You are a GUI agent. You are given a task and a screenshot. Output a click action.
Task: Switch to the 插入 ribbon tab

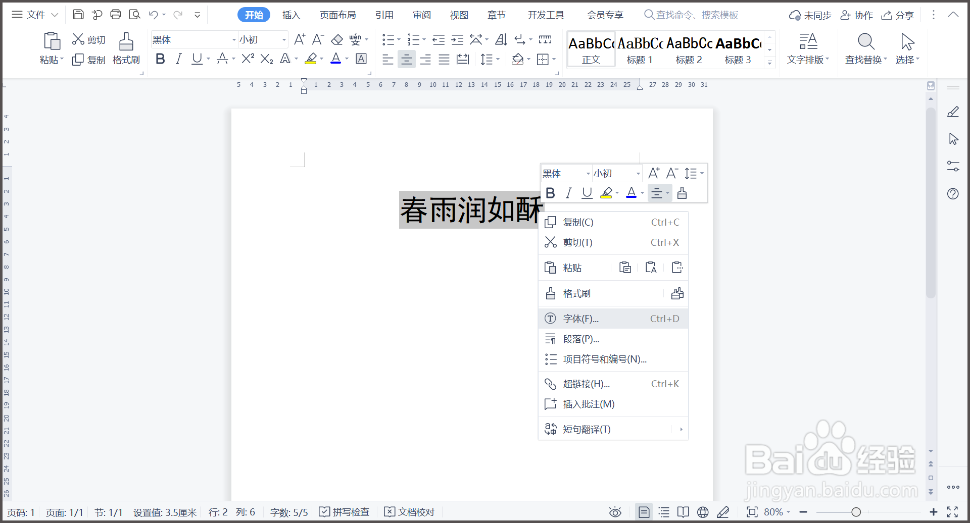[x=291, y=15]
